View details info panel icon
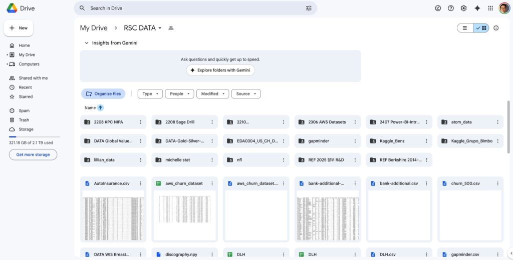The width and height of the screenshot is (513, 260). coord(496,28)
